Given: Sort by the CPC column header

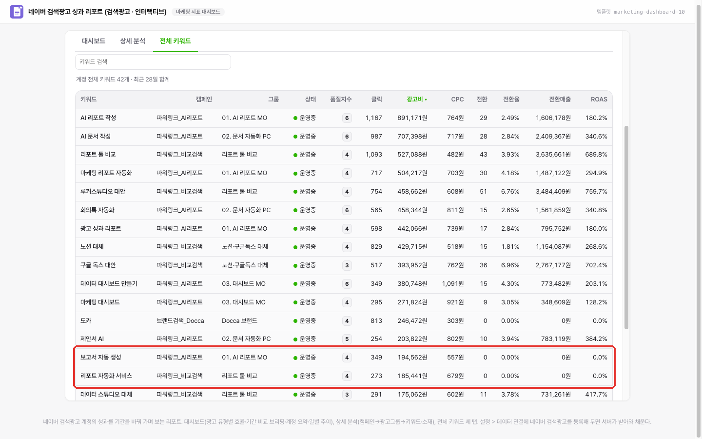Looking at the screenshot, I should click(457, 100).
